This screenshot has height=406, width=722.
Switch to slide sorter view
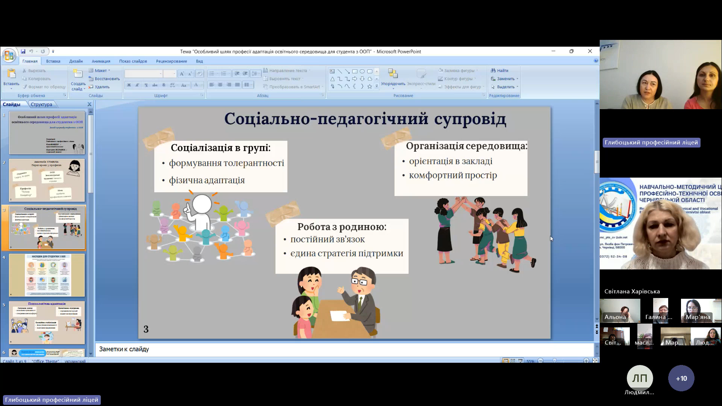tap(513, 361)
